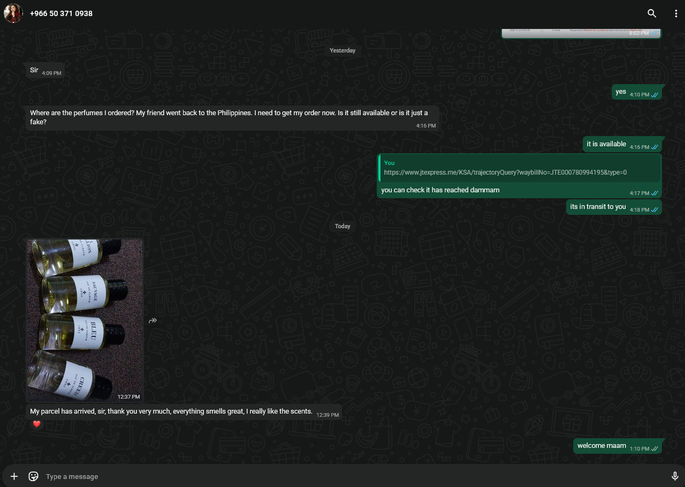The width and height of the screenshot is (685, 487).
Task: Click the plus attach icon
Action: click(14, 476)
